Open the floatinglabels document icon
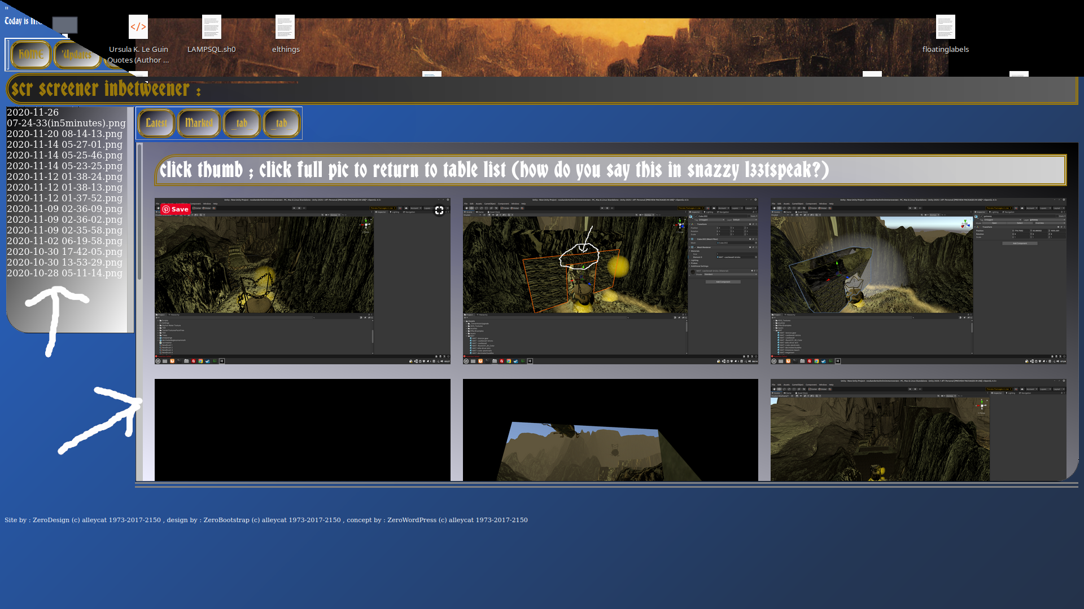Image resolution: width=1084 pixels, height=609 pixels. coord(945,27)
